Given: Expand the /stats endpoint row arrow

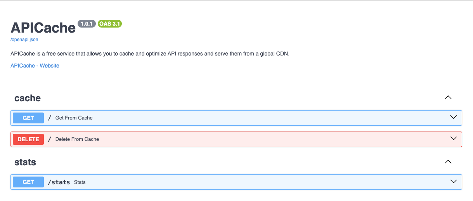Looking at the screenshot, I should (x=454, y=181).
